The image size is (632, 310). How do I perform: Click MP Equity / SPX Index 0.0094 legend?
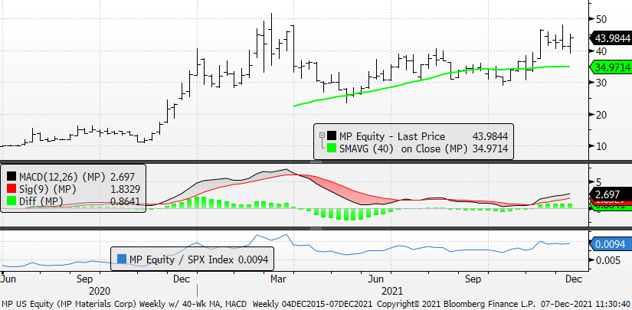click(192, 259)
